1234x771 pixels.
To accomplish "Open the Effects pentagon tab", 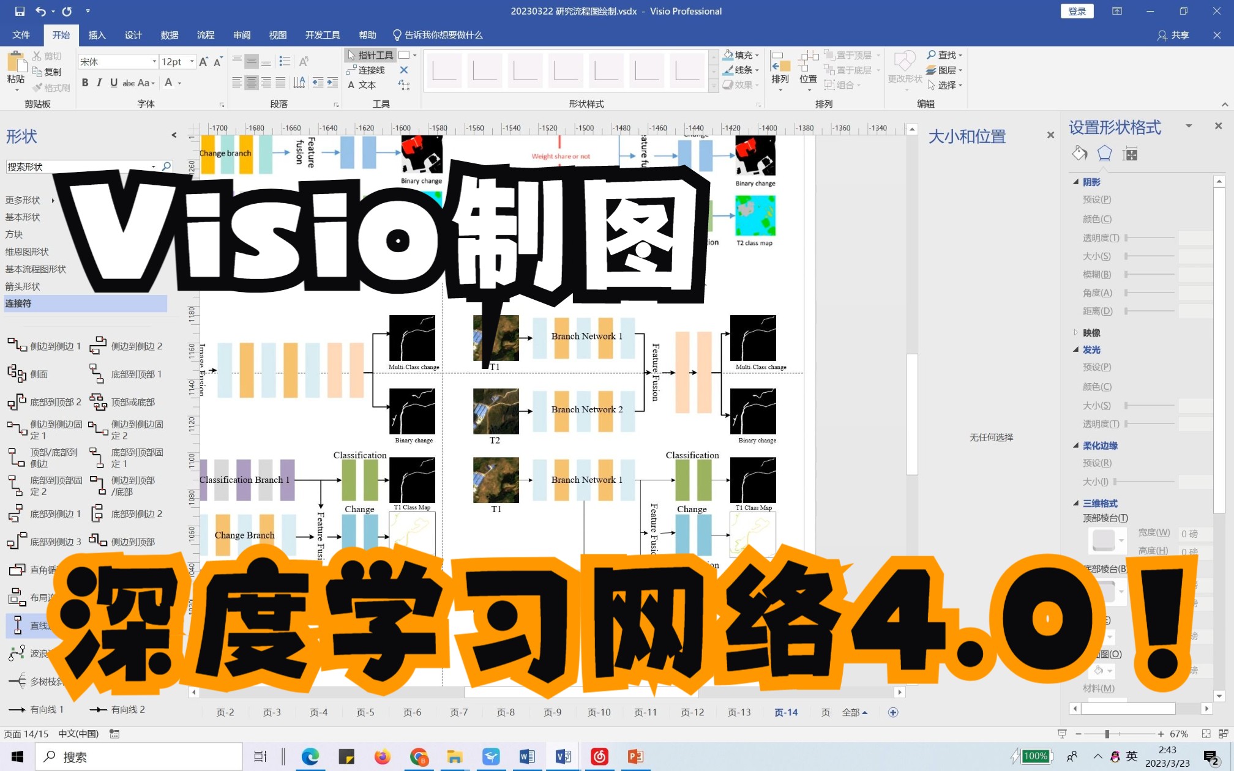I will point(1104,153).
